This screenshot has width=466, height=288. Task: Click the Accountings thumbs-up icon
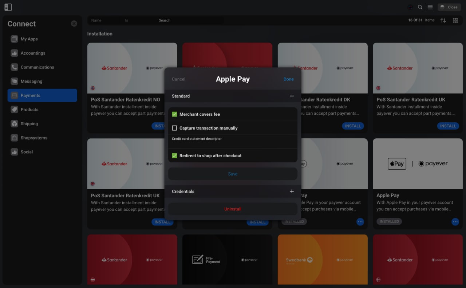pyautogui.click(x=14, y=53)
